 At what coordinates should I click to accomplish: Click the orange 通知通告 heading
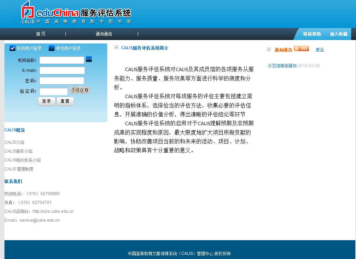[283, 50]
